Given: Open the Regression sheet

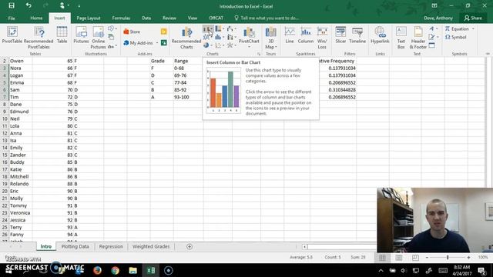Looking at the screenshot, I should [x=111, y=246].
